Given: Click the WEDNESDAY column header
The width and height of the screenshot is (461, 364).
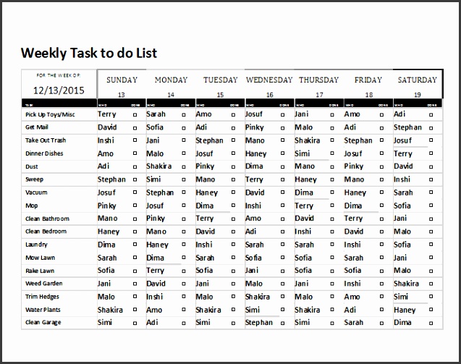Looking at the screenshot, I should [269, 80].
